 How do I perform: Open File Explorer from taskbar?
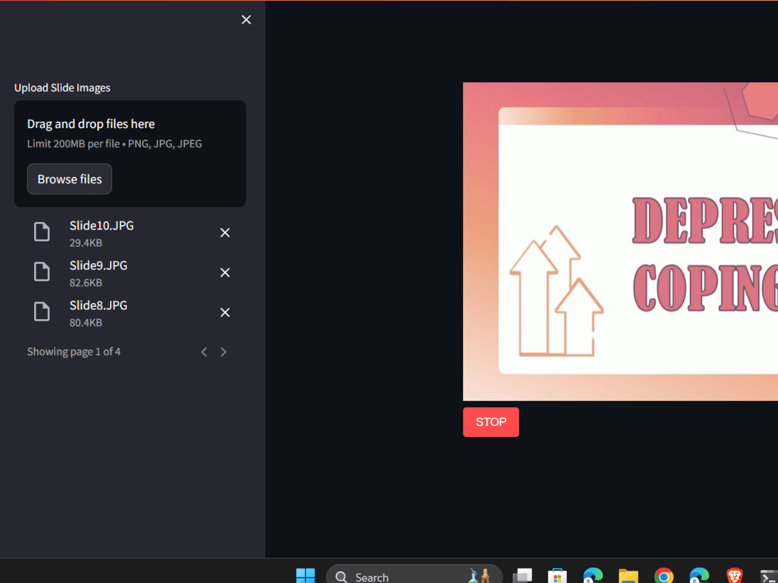click(x=628, y=576)
